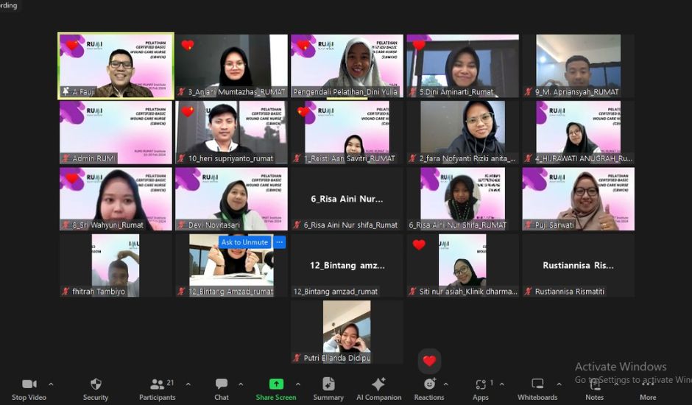Expand Share Screen options arrow
Image resolution: width=692 pixels, height=405 pixels.
coord(297,384)
